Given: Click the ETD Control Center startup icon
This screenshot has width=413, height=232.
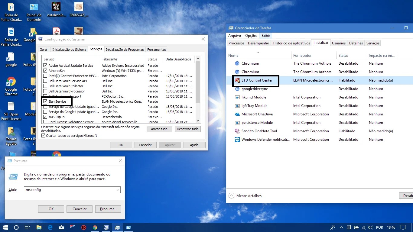Looking at the screenshot, I should (x=237, y=80).
